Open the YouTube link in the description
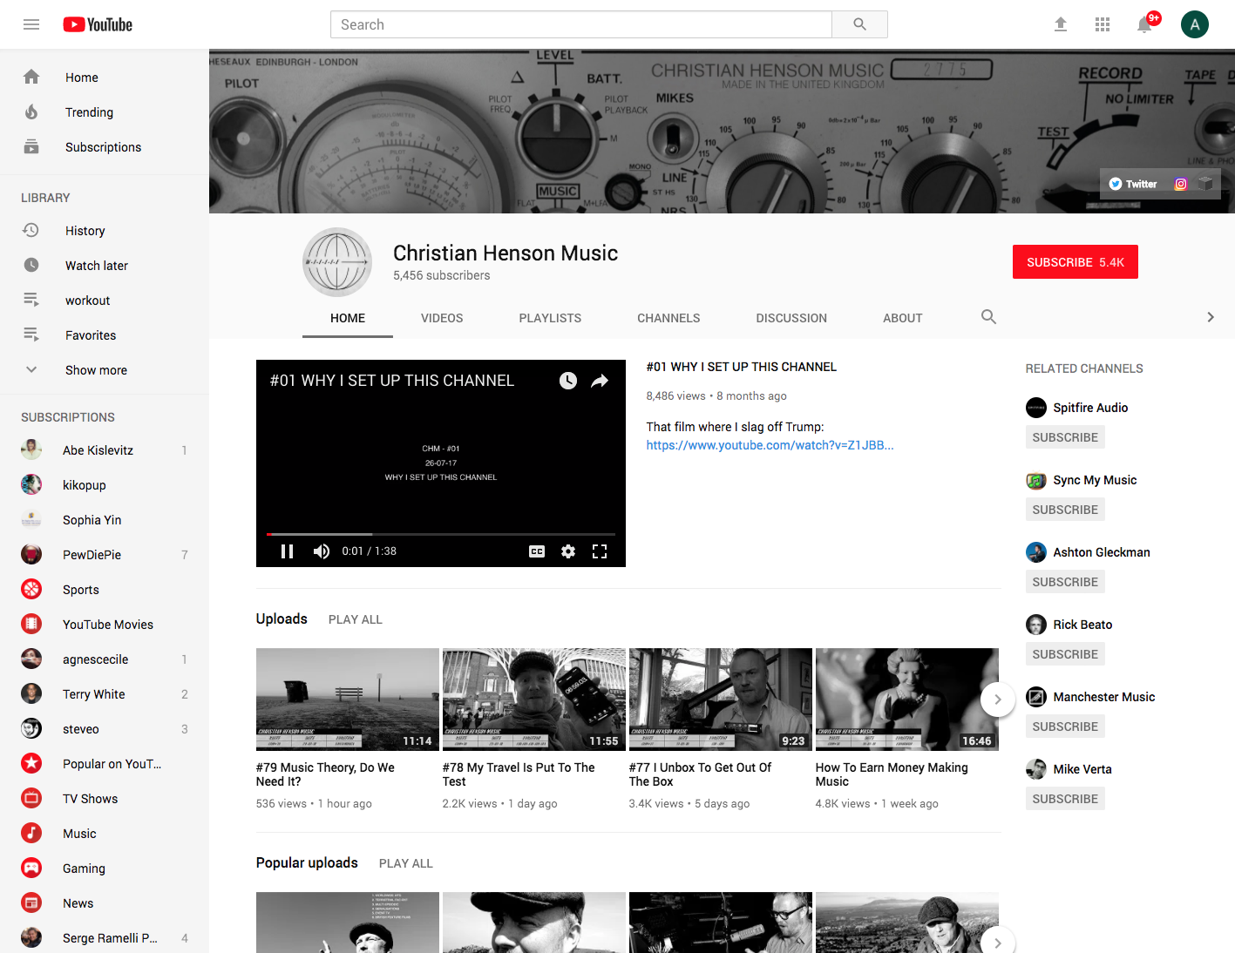 pyautogui.click(x=770, y=445)
